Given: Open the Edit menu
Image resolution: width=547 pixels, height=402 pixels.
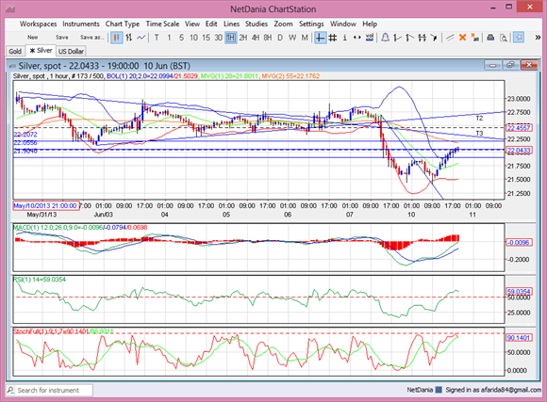Looking at the screenshot, I should click(x=211, y=24).
